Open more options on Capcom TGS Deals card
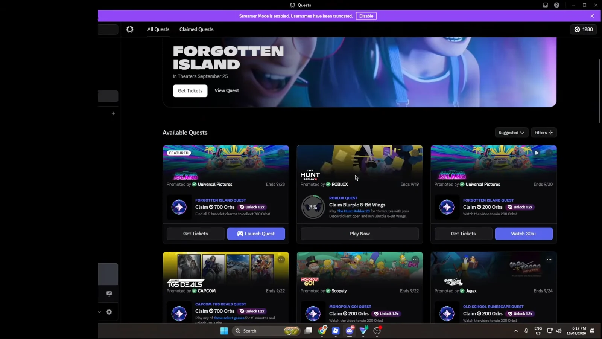This screenshot has height=339, width=602. coord(281,260)
